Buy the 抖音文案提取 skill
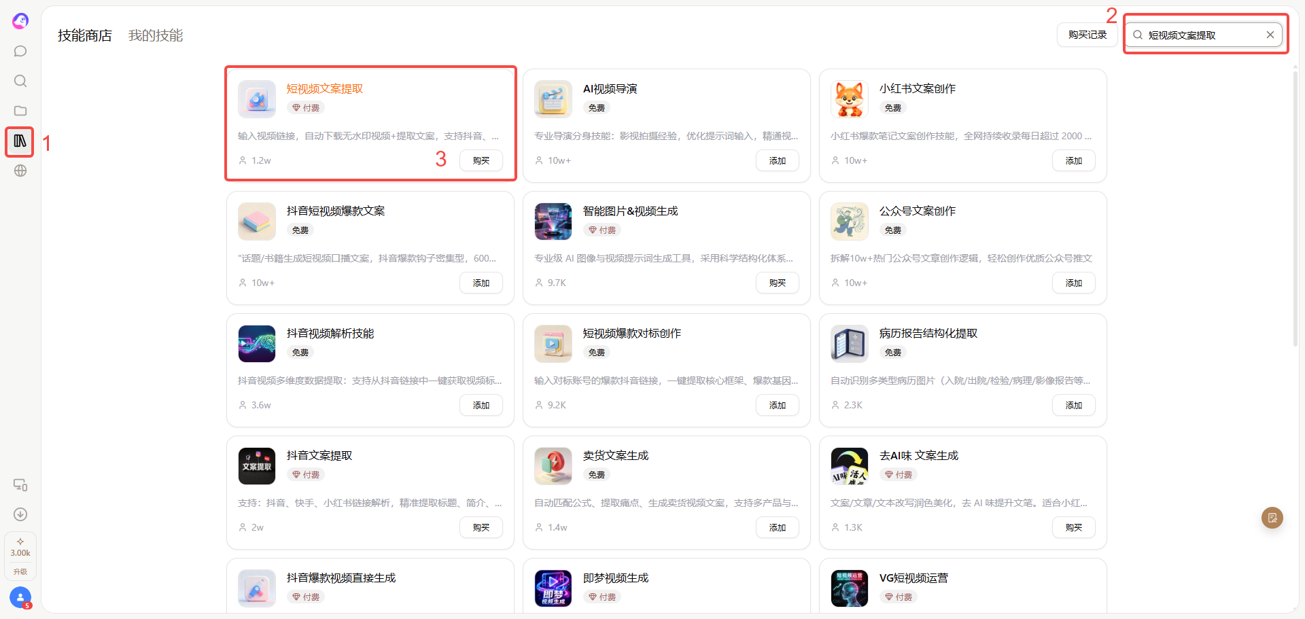The image size is (1305, 619). pos(481,527)
